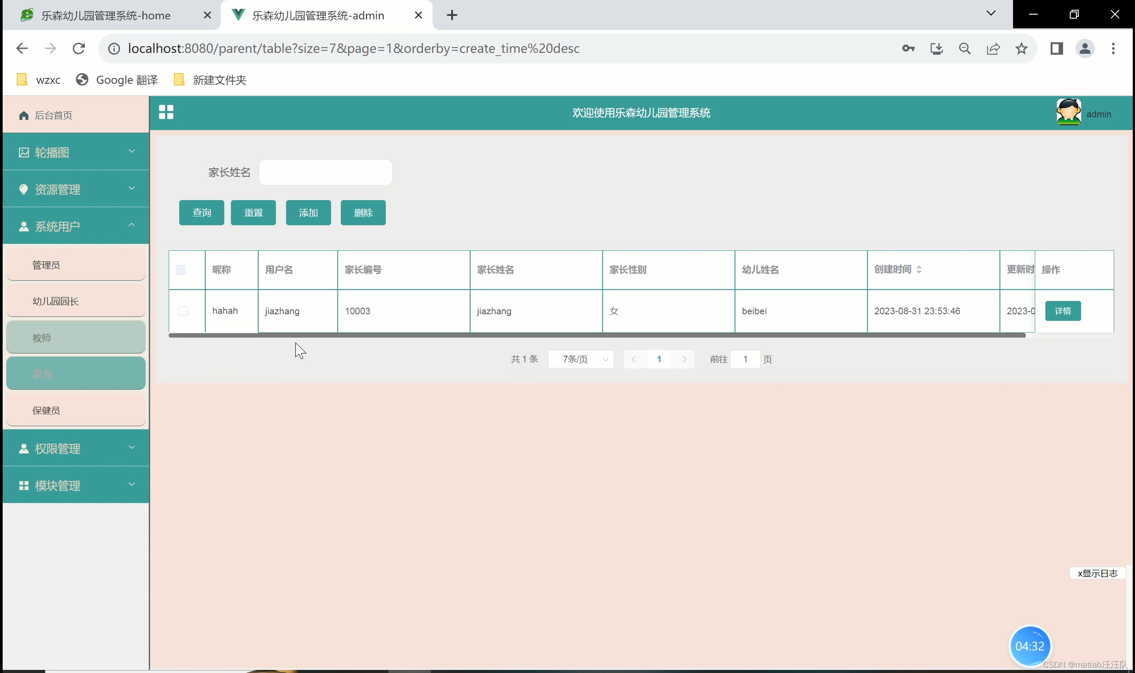Switch to the 乐森幼儿园管理系统-home tab
1135x673 pixels.
point(106,16)
